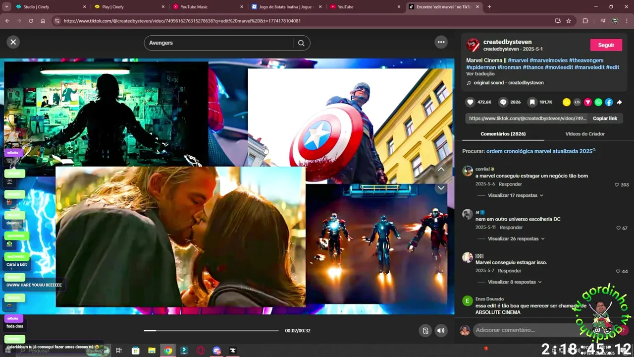
Task: Click the install app icon in address bar
Action: (x=558, y=21)
